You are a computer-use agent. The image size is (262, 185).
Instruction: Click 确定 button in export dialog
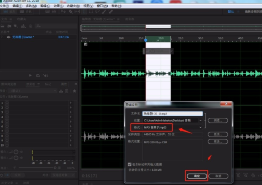(x=196, y=176)
